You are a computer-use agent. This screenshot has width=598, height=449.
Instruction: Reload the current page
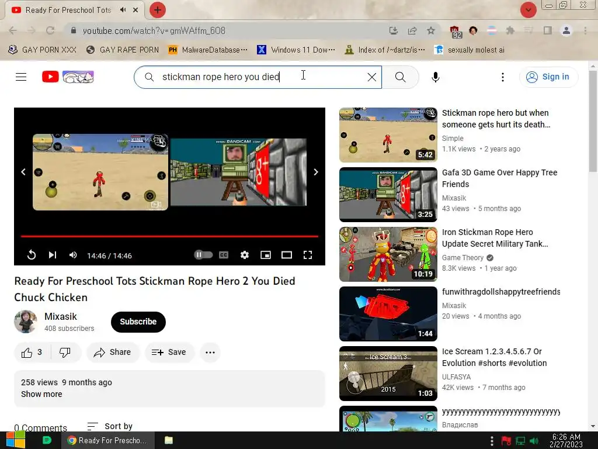click(x=50, y=30)
